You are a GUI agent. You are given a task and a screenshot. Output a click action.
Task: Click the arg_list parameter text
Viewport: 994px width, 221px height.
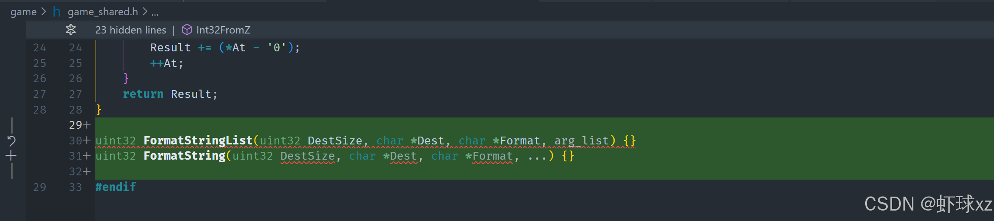point(581,141)
